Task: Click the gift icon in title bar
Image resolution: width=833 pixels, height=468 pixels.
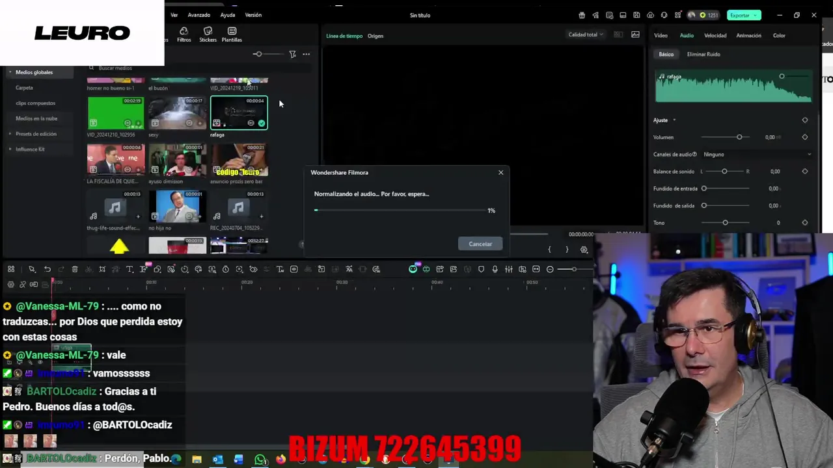Action: coord(582,15)
